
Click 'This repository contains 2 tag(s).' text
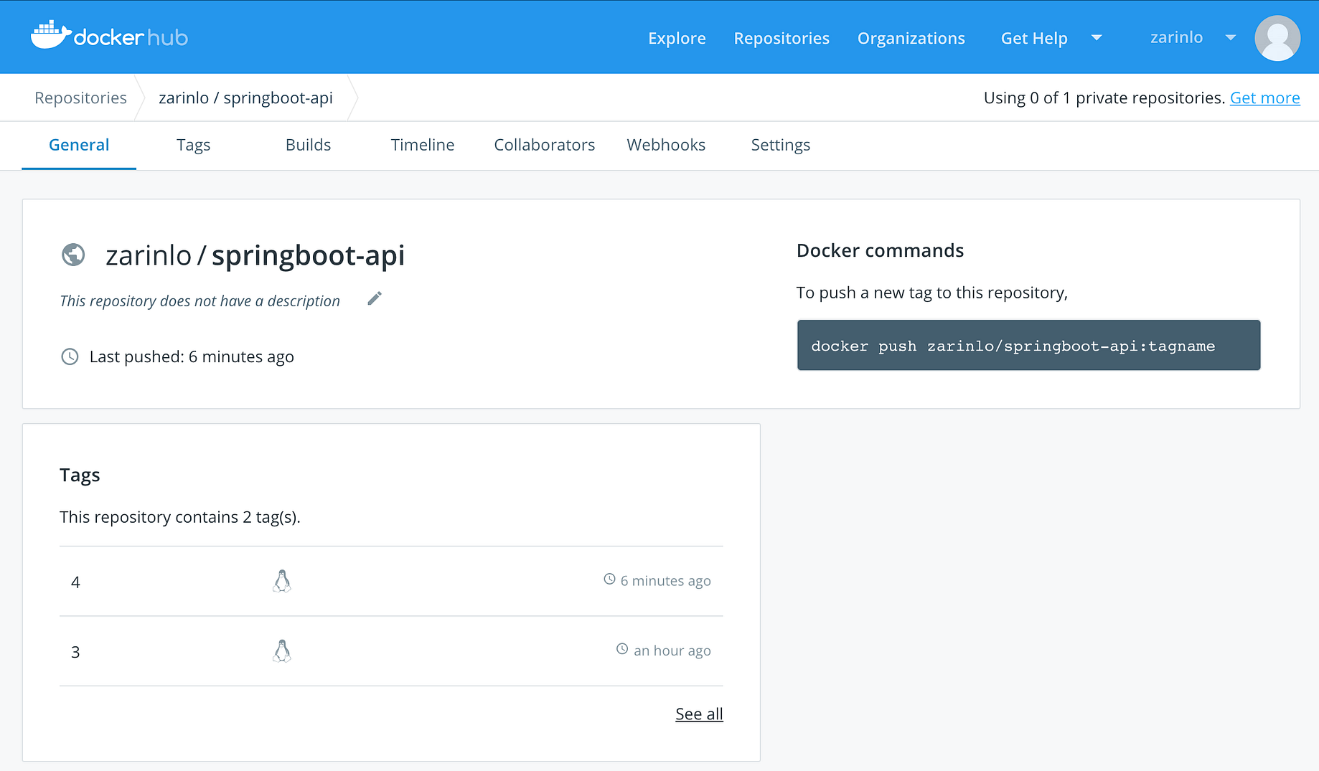click(x=180, y=517)
